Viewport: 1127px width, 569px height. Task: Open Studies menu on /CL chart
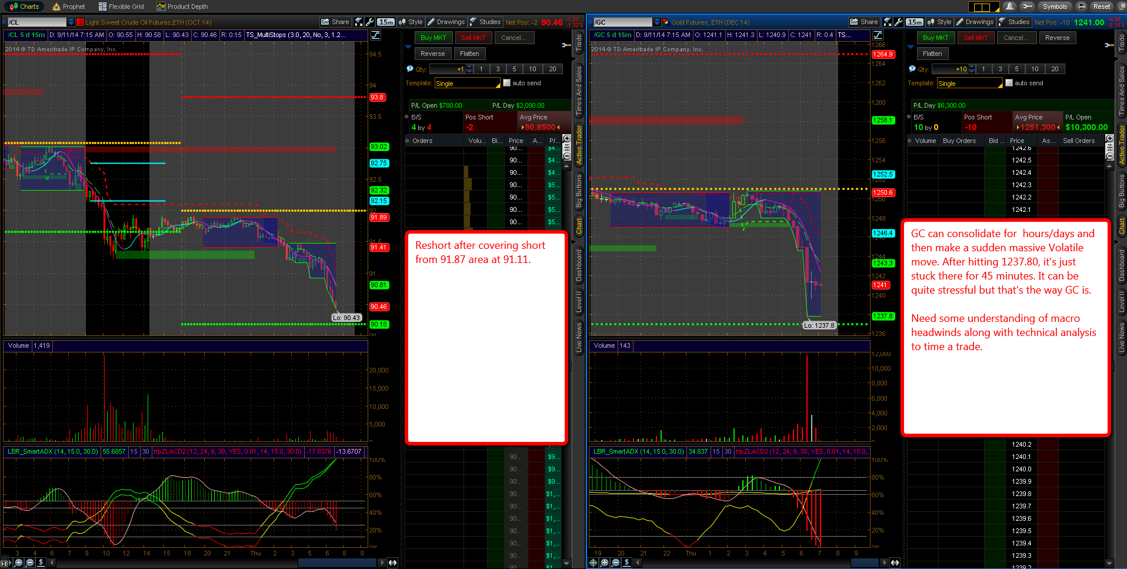click(x=485, y=22)
